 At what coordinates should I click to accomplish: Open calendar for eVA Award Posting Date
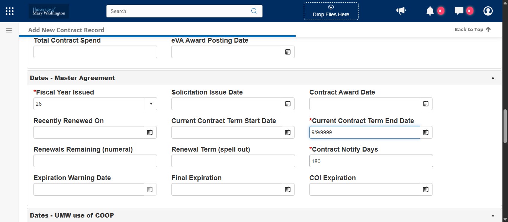pos(288,52)
